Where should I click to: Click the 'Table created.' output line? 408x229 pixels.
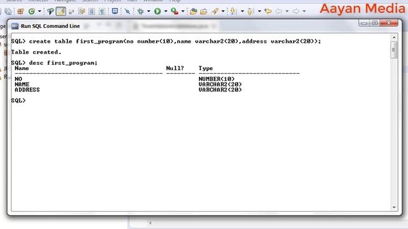[x=36, y=52]
